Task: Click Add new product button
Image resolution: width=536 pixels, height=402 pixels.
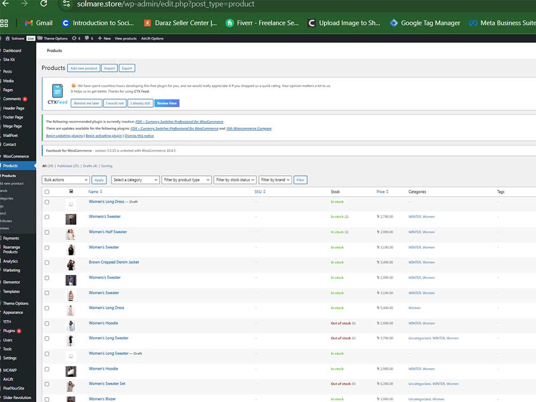Action: 84,69
